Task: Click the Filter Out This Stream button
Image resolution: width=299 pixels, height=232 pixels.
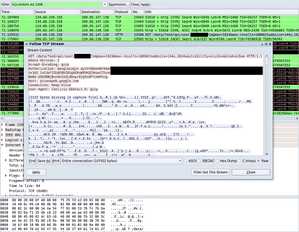Action: coord(211,172)
